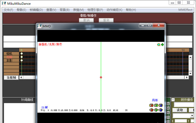196x123 pixels.
Task: Click the 读取 load accessory button
Action: point(180,110)
